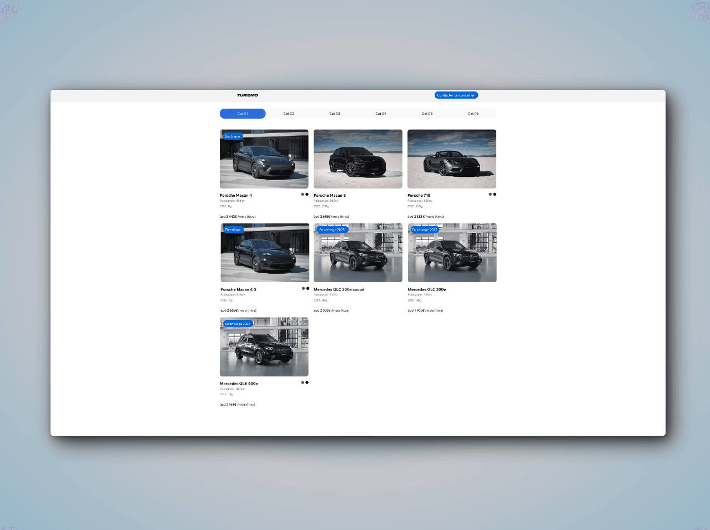Image resolution: width=710 pixels, height=530 pixels.
Task: Click the Porsche Macan S title
Action: [330, 196]
